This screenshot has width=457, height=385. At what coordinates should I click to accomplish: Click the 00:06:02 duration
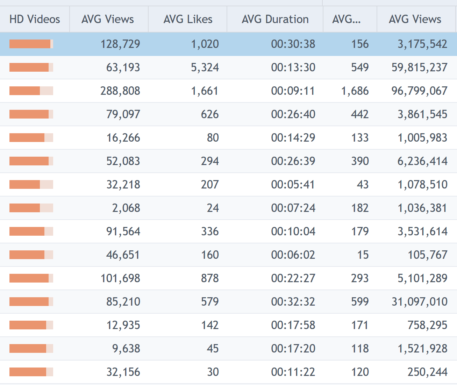293,255
